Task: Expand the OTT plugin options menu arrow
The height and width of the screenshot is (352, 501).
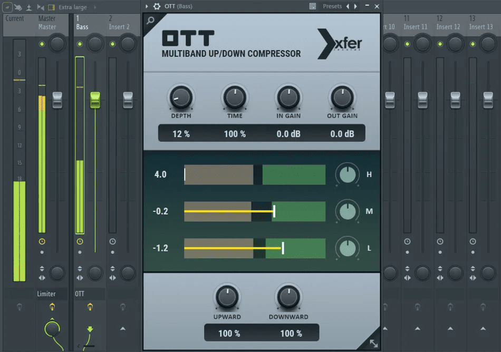Action: 147,6
